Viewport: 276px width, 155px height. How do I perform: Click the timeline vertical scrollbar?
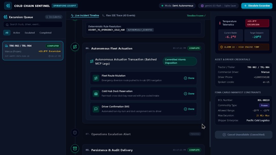click(x=210, y=124)
